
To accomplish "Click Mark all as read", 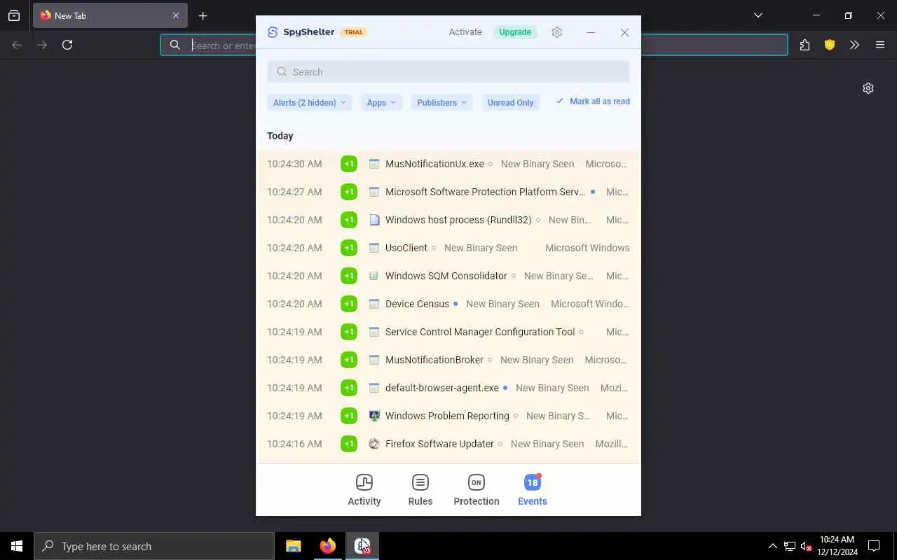I will 593,101.
